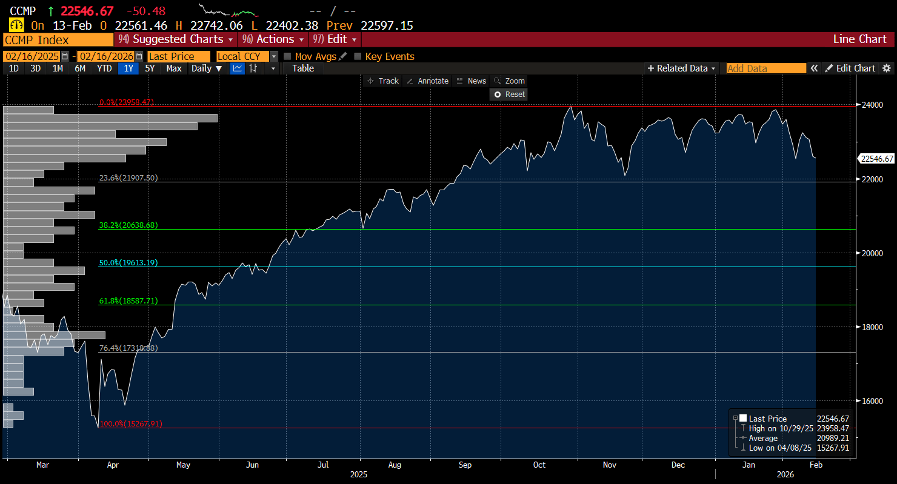Screen dimensions: 897x484
Task: Select the 5Y time range
Action: click(x=150, y=68)
